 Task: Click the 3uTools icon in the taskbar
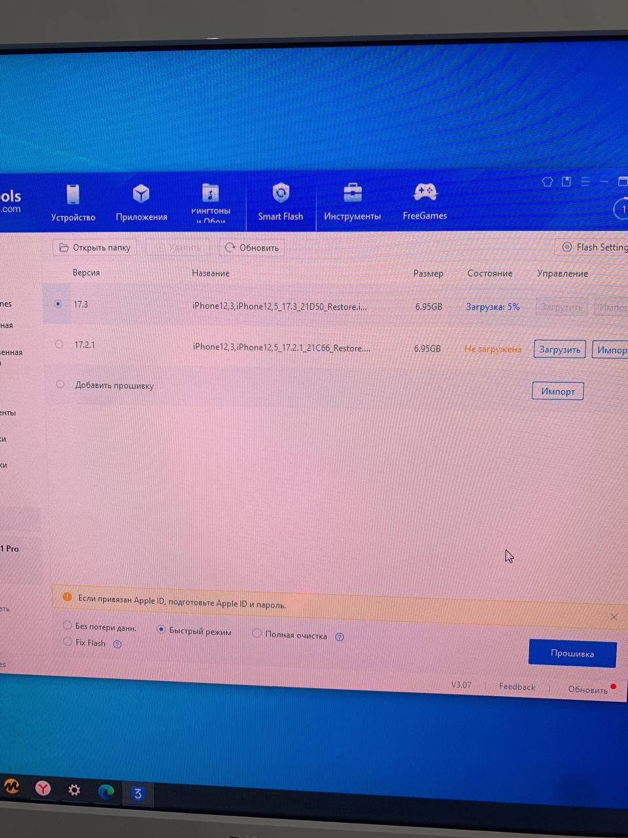click(137, 793)
